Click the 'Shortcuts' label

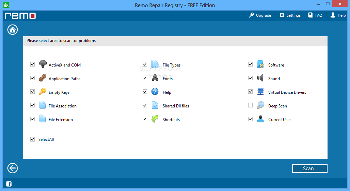click(x=171, y=120)
